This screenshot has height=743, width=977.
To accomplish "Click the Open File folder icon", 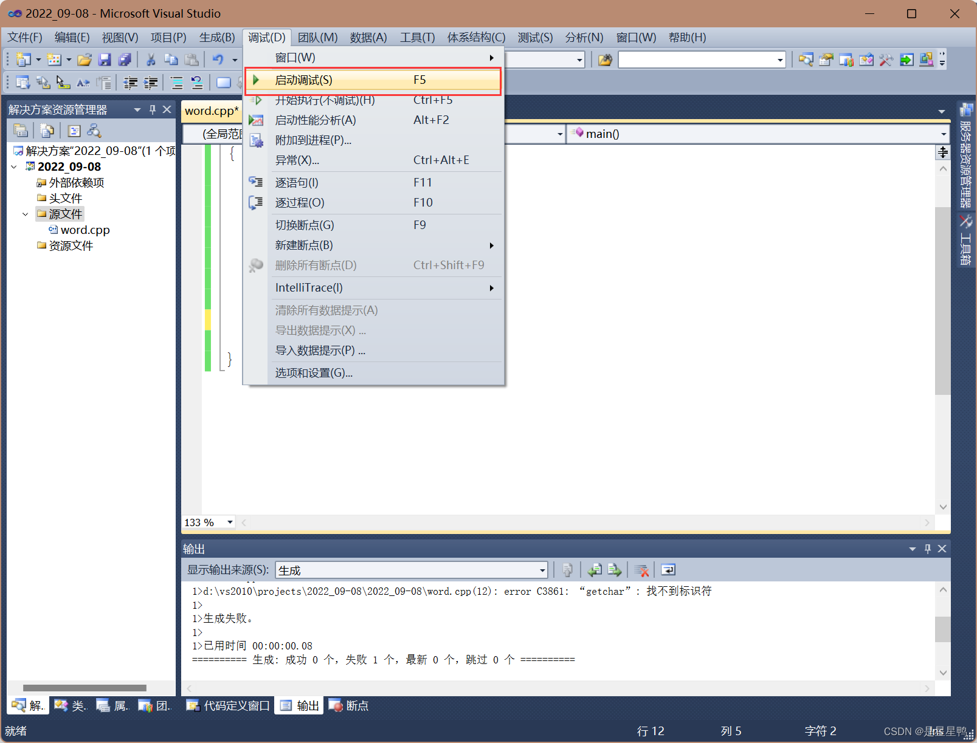I will (x=84, y=59).
